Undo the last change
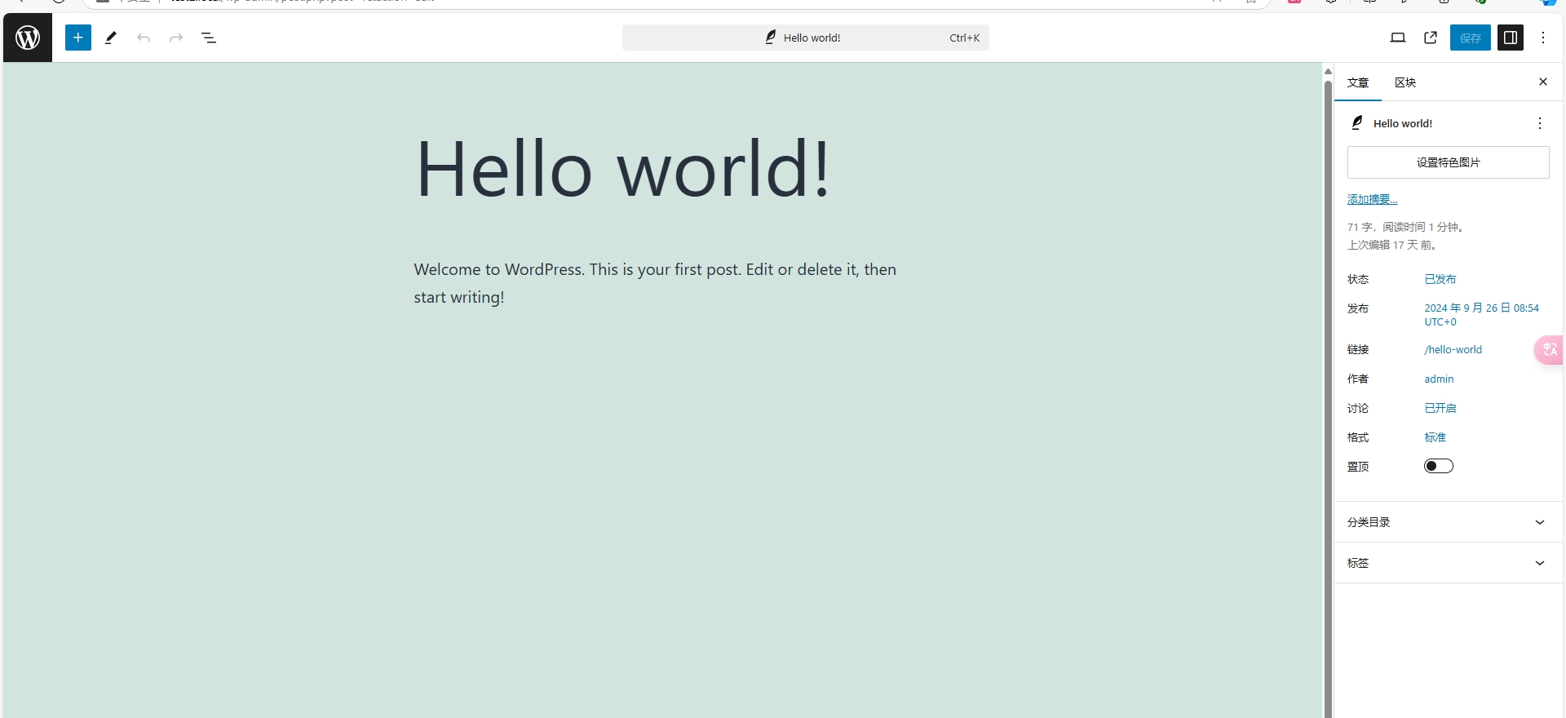The height and width of the screenshot is (718, 1566). click(144, 38)
